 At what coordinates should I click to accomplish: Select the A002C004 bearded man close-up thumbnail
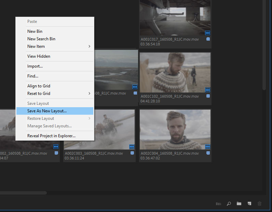click(175, 129)
